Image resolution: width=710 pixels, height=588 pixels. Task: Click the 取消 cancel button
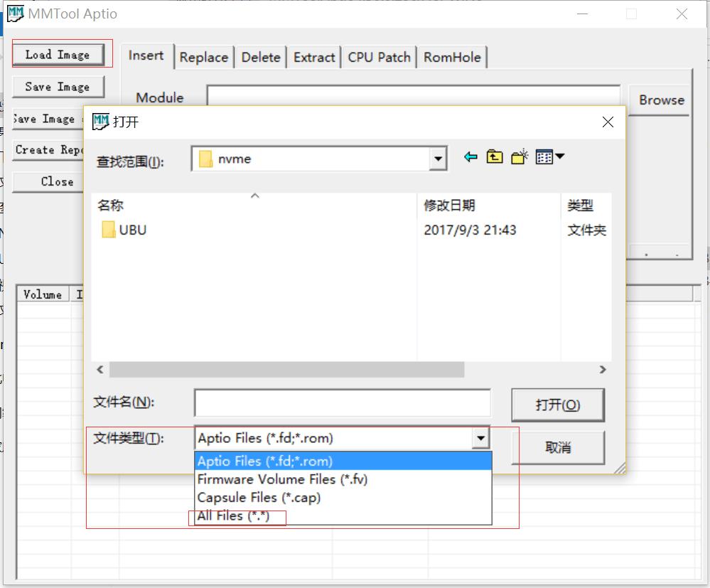click(558, 447)
